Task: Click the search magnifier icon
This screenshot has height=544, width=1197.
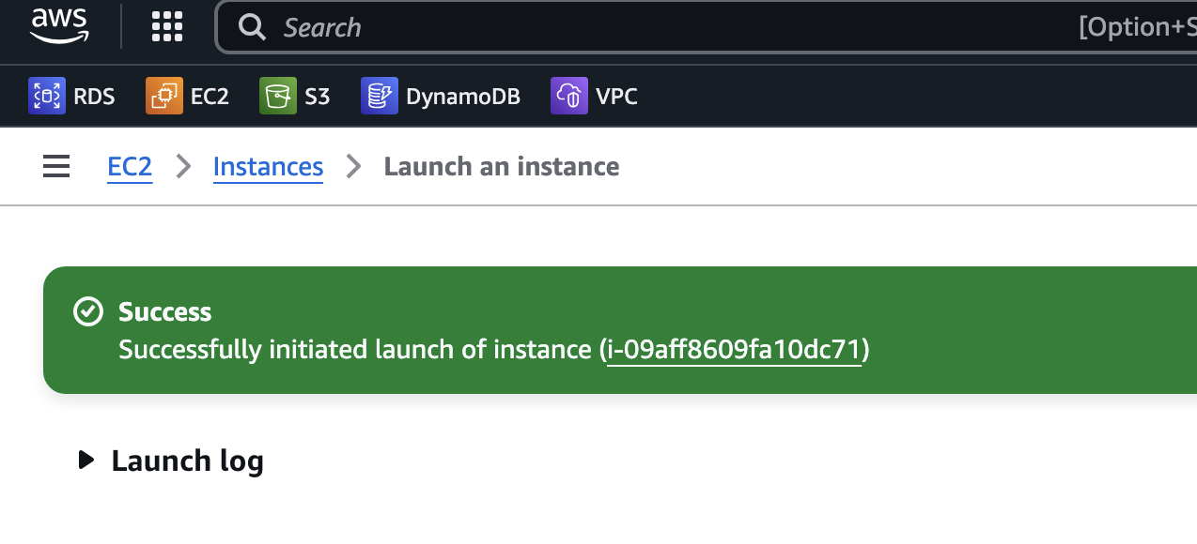Action: point(252,27)
